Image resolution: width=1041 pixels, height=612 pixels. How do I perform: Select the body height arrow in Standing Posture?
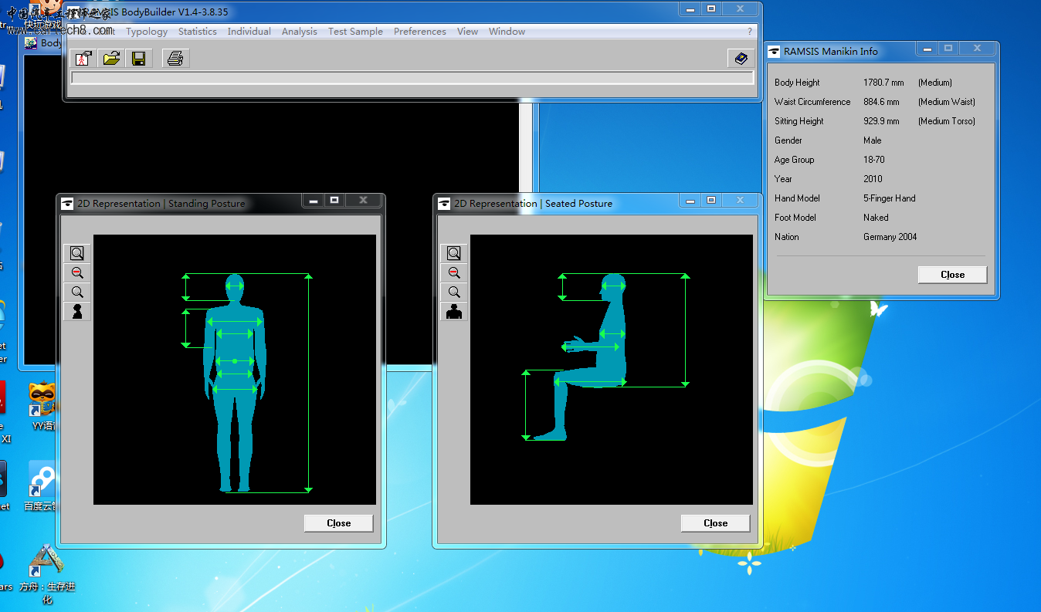[x=308, y=382]
